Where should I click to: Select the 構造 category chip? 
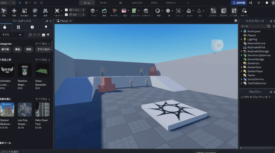(17, 49)
